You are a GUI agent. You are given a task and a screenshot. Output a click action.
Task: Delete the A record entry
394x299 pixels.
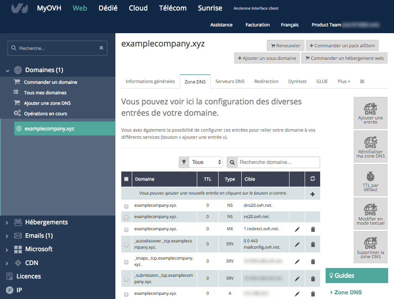pos(313,294)
